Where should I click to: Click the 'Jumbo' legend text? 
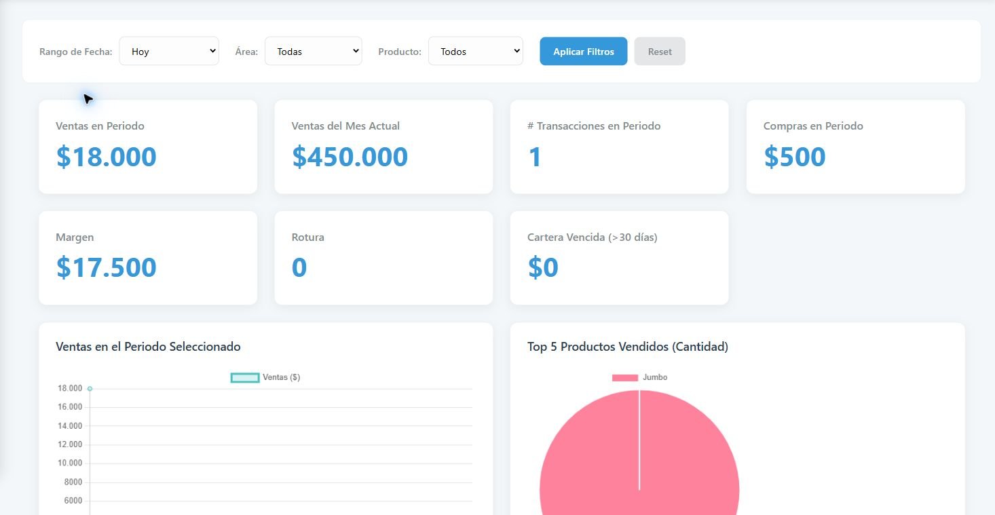(x=655, y=377)
